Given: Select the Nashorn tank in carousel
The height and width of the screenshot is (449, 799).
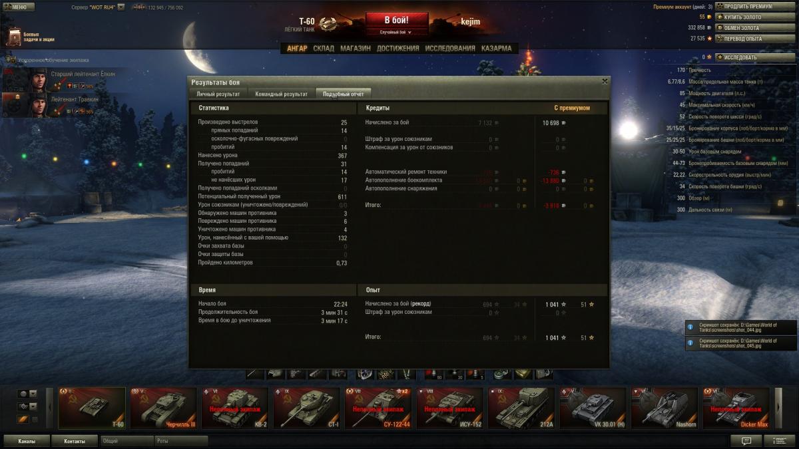Looking at the screenshot, I should (x=665, y=408).
